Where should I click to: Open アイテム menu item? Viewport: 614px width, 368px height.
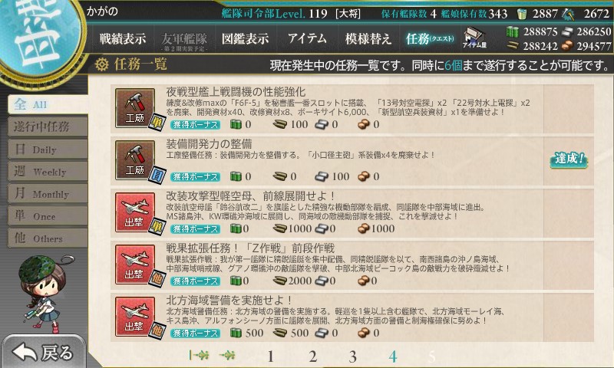307,38
